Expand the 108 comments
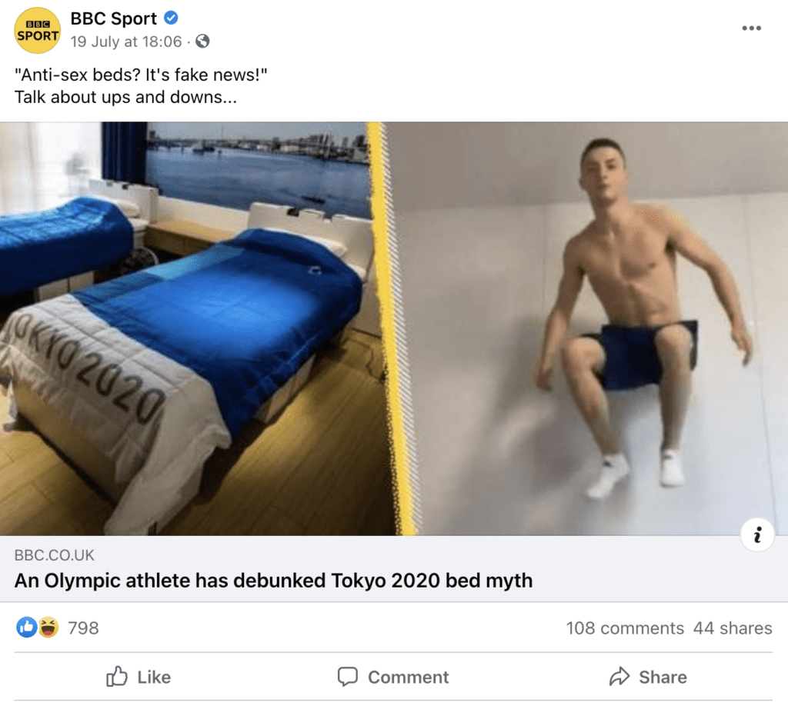The image size is (788, 709). (625, 628)
